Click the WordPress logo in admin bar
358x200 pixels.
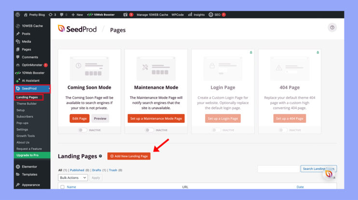[17, 14]
